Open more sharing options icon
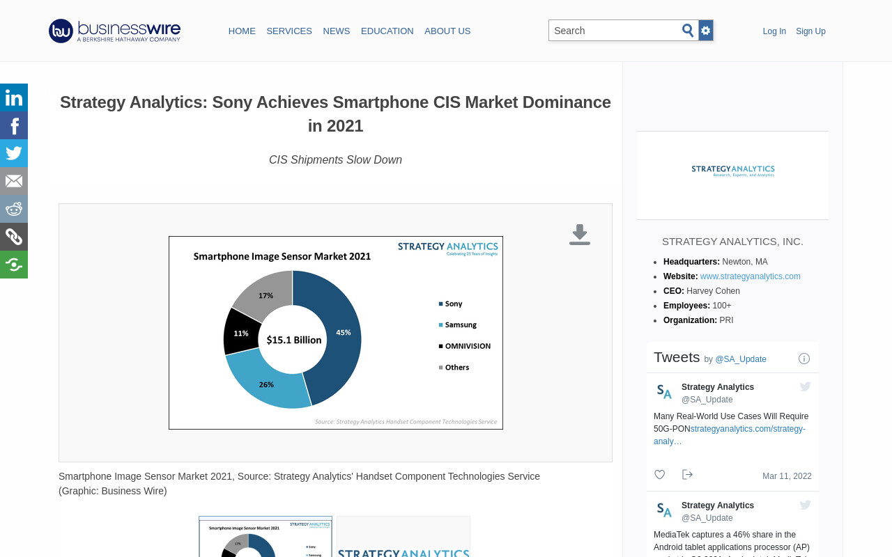The image size is (892, 557). [14, 265]
